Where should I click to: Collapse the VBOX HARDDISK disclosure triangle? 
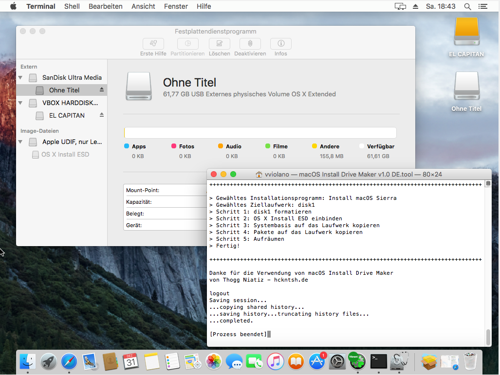[20, 103]
